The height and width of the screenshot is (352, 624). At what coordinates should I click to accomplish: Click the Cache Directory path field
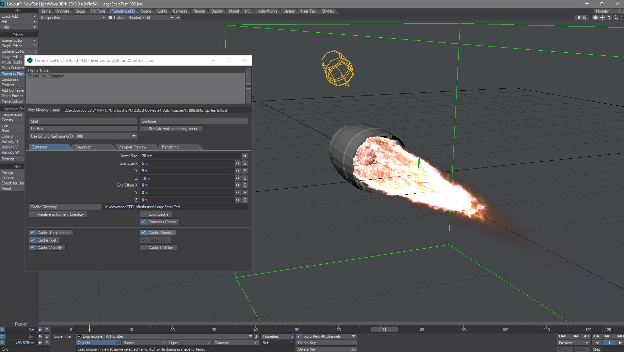[x=175, y=207]
